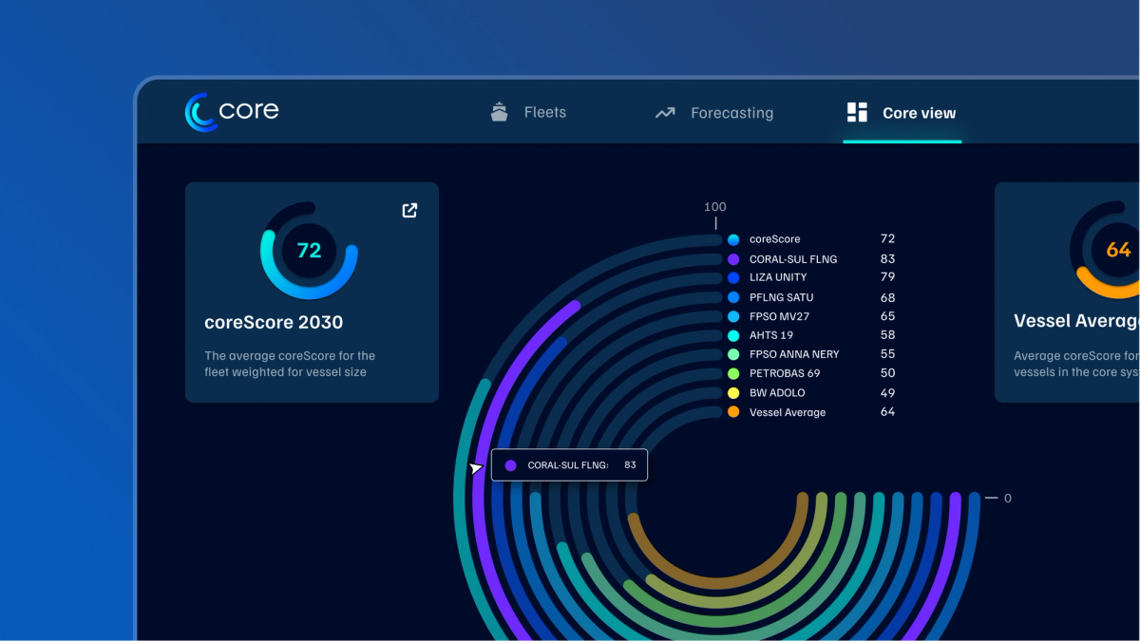This screenshot has width=1140, height=641.
Task: Select PETROBAS 69 legend entry
Action: (x=785, y=373)
